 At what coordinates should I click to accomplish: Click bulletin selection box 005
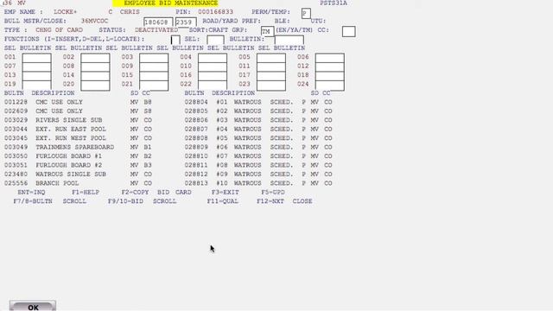[271, 58]
